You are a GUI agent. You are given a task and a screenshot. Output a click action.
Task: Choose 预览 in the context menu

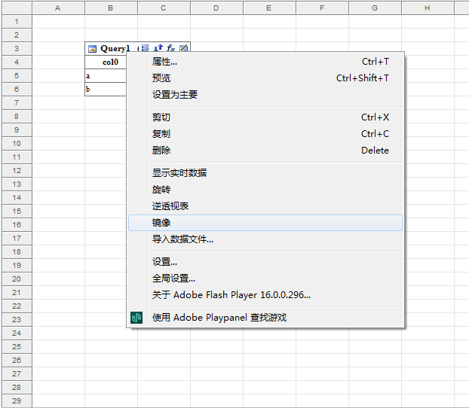pyautogui.click(x=265, y=78)
